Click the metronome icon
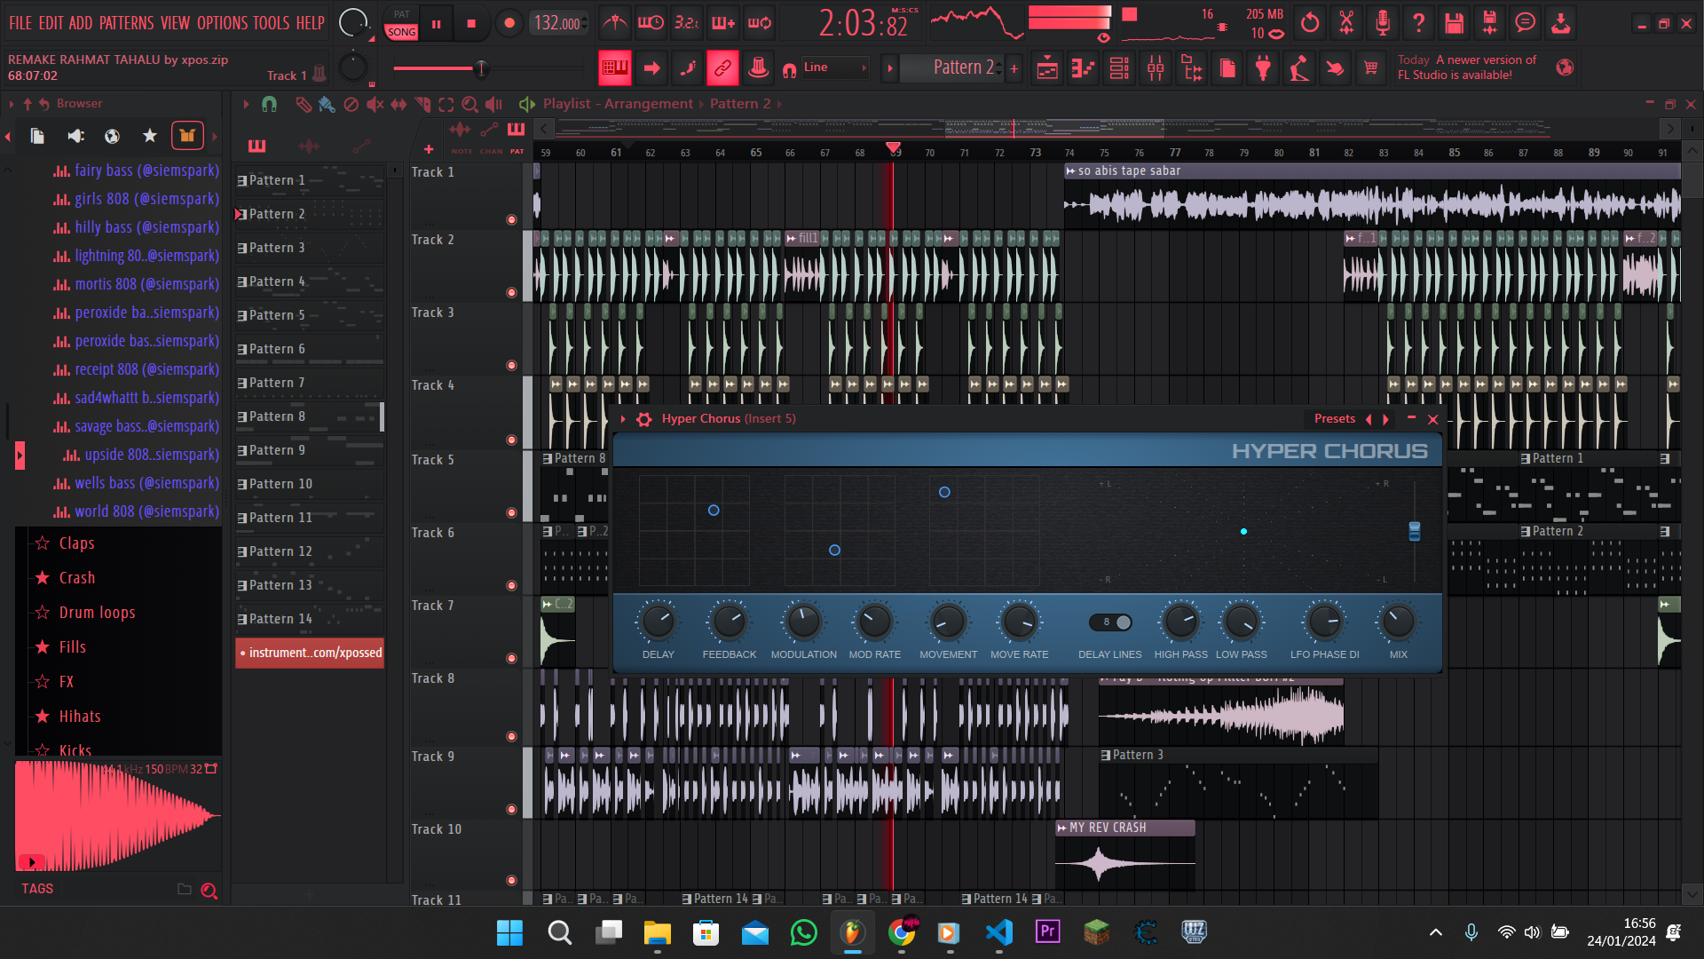Image resolution: width=1704 pixels, height=959 pixels. point(614,23)
